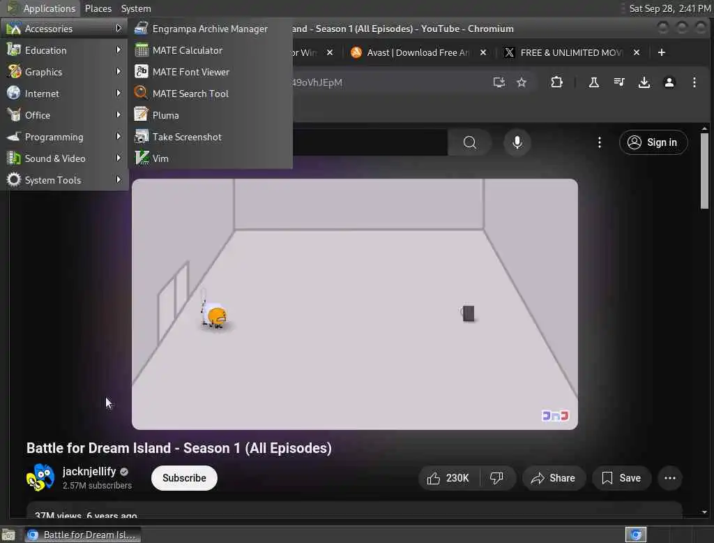714x543 pixels.
Task: Click the Office category icon
Action: pyautogui.click(x=14, y=115)
